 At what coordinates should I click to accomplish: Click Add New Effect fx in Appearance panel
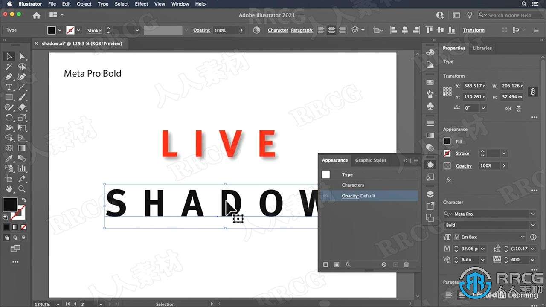point(348,265)
